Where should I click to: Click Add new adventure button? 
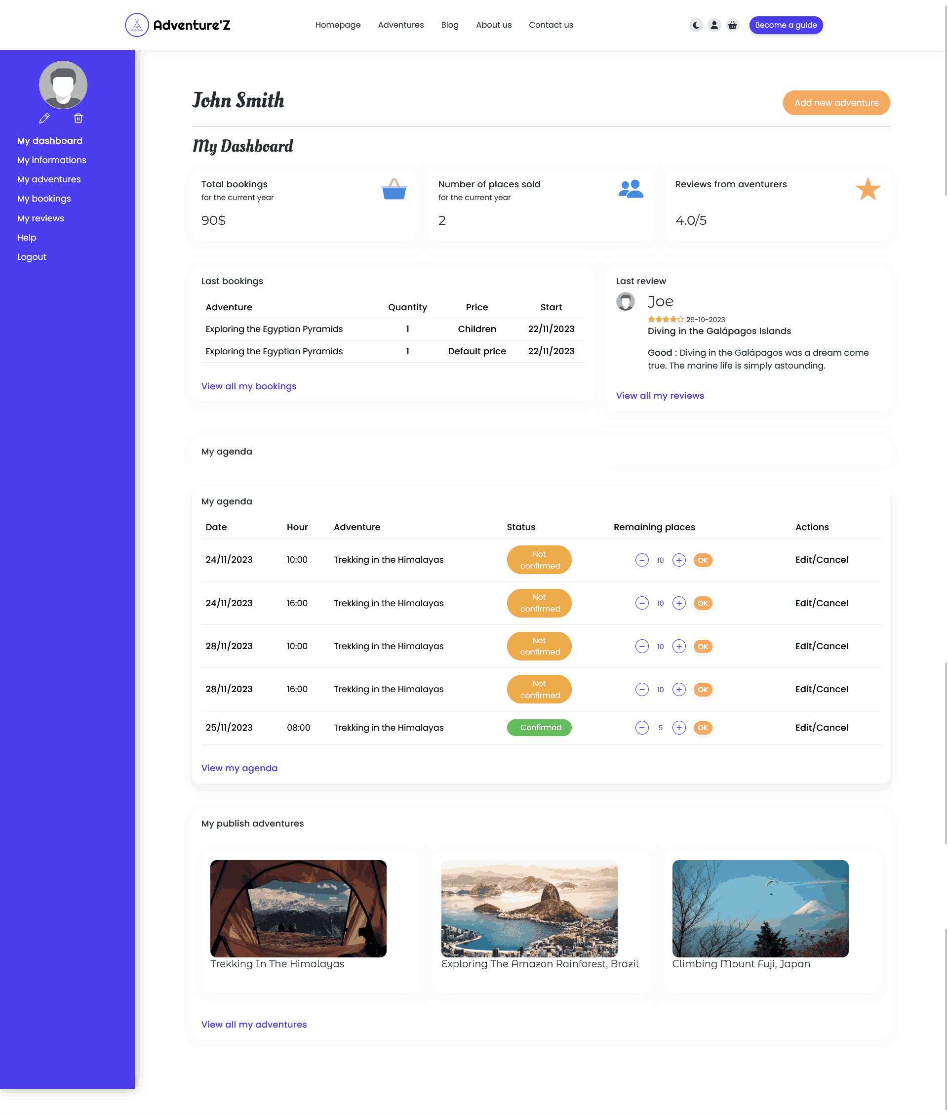coord(836,103)
